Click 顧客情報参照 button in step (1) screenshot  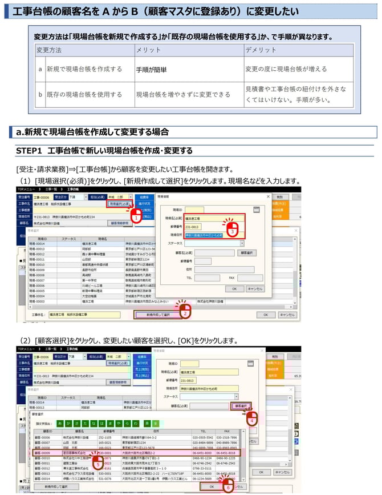click(120, 223)
